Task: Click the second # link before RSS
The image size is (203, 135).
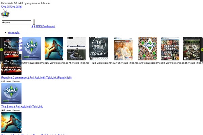Action: coord(35,26)
